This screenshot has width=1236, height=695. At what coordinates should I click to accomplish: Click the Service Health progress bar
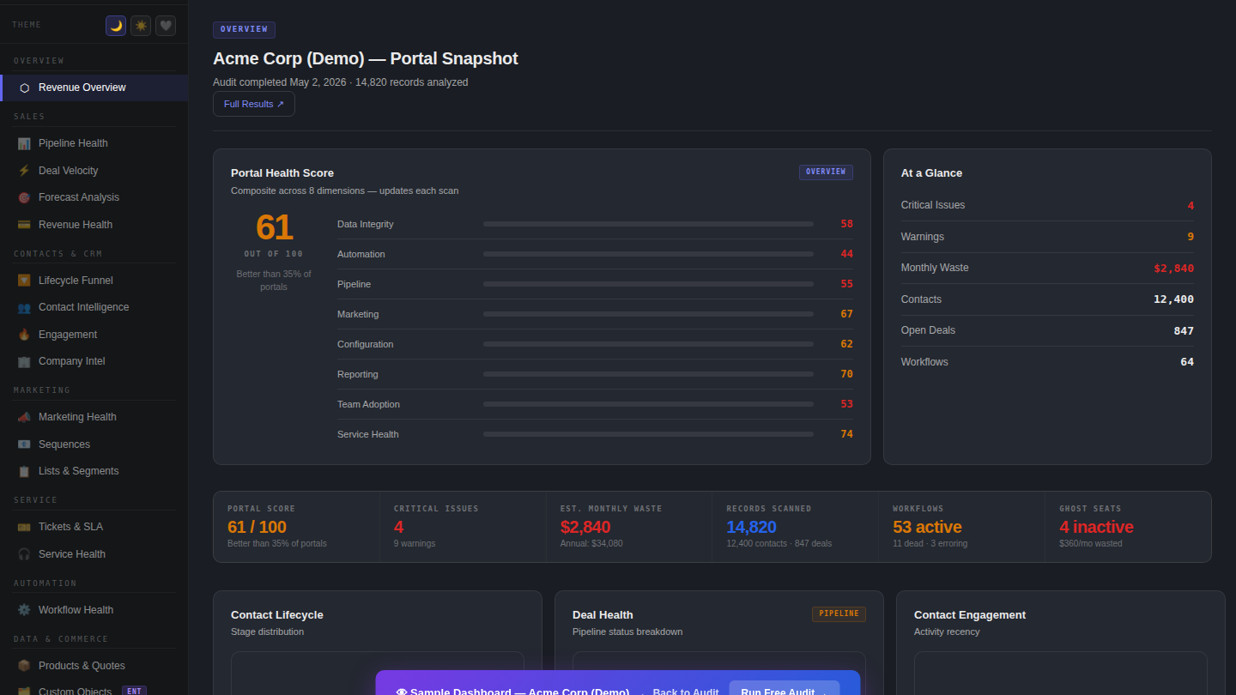[648, 434]
